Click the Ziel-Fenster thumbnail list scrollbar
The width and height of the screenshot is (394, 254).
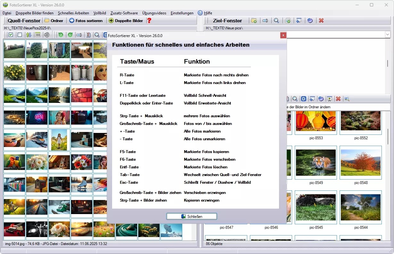[x=388, y=136]
